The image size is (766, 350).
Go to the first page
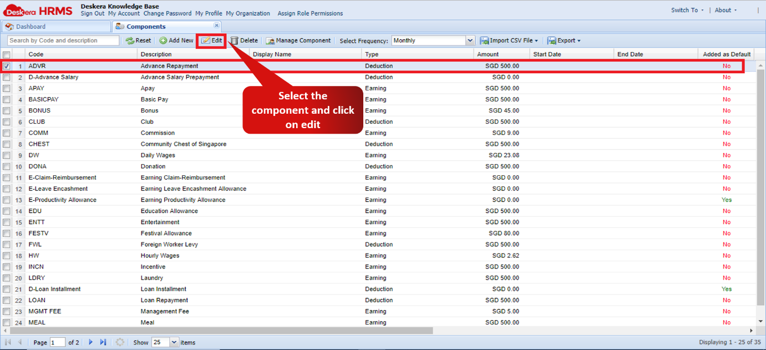pyautogui.click(x=8, y=342)
